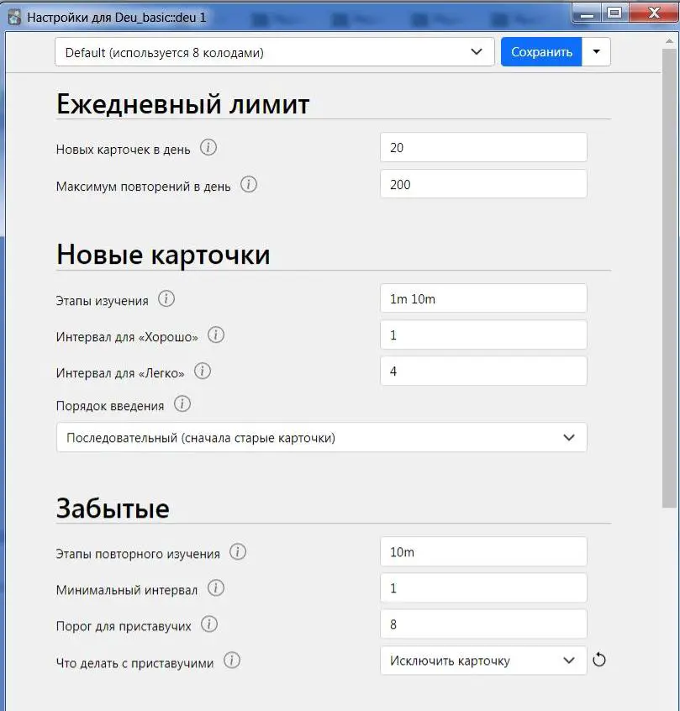Image resolution: width=680 pixels, height=711 pixels.
Task: Click the leech threshold field showing 8
Action: 483,624
